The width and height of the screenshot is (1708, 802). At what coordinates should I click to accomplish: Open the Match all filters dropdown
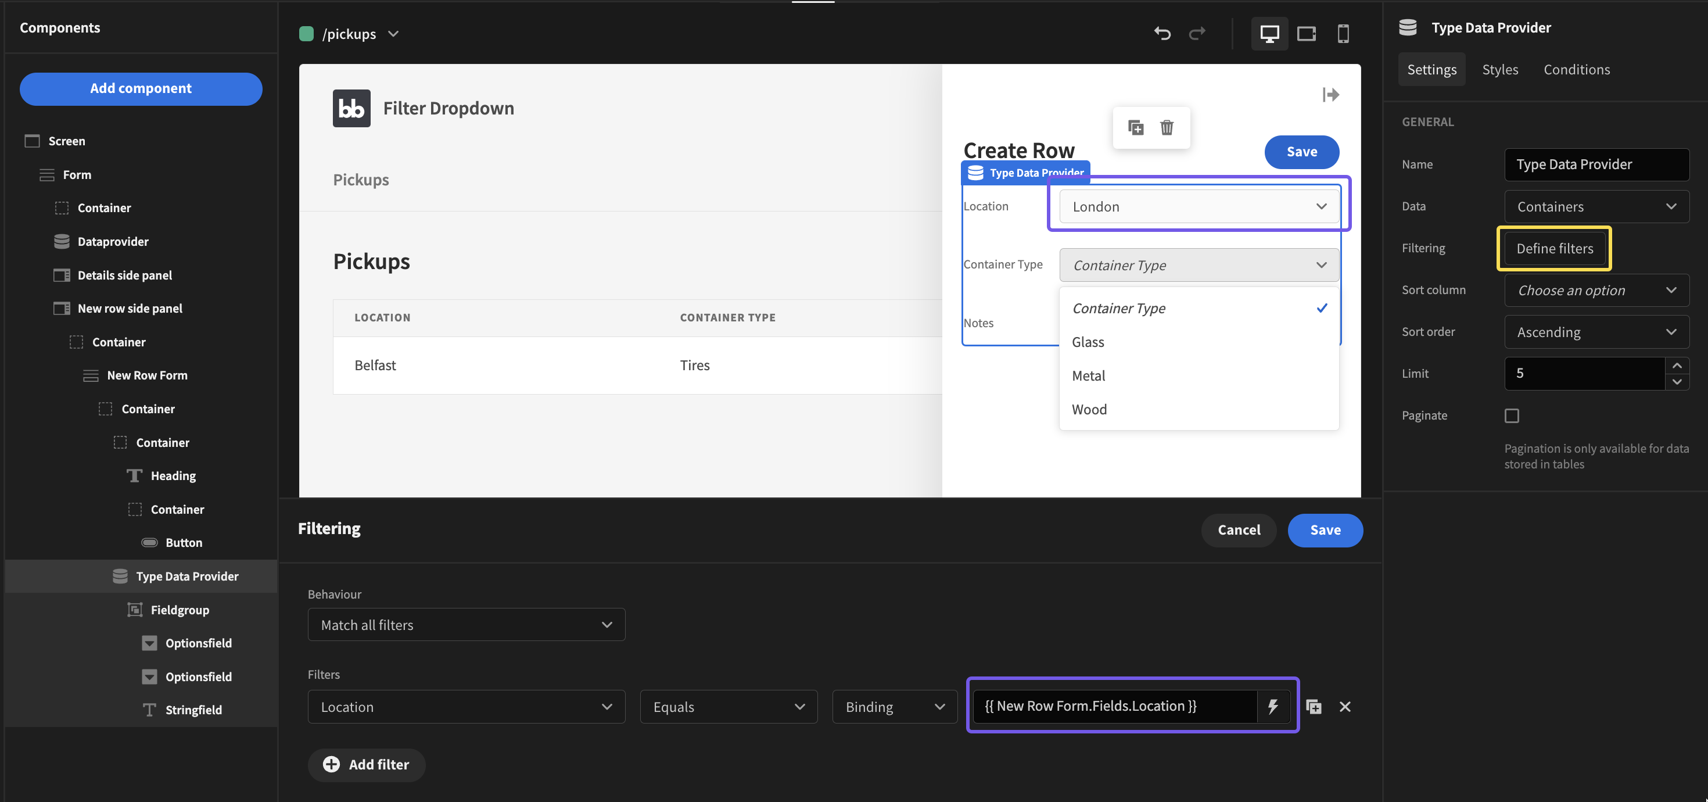(466, 624)
